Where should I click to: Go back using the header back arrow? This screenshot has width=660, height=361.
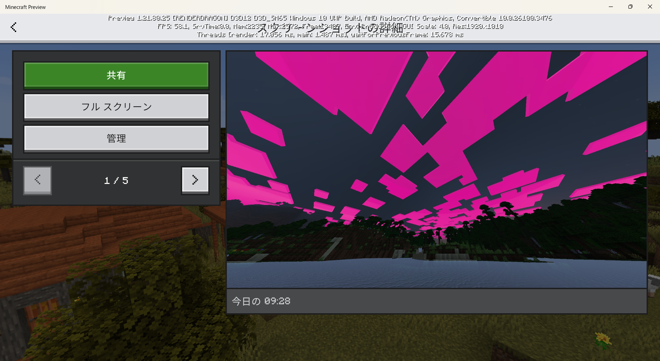[14, 27]
